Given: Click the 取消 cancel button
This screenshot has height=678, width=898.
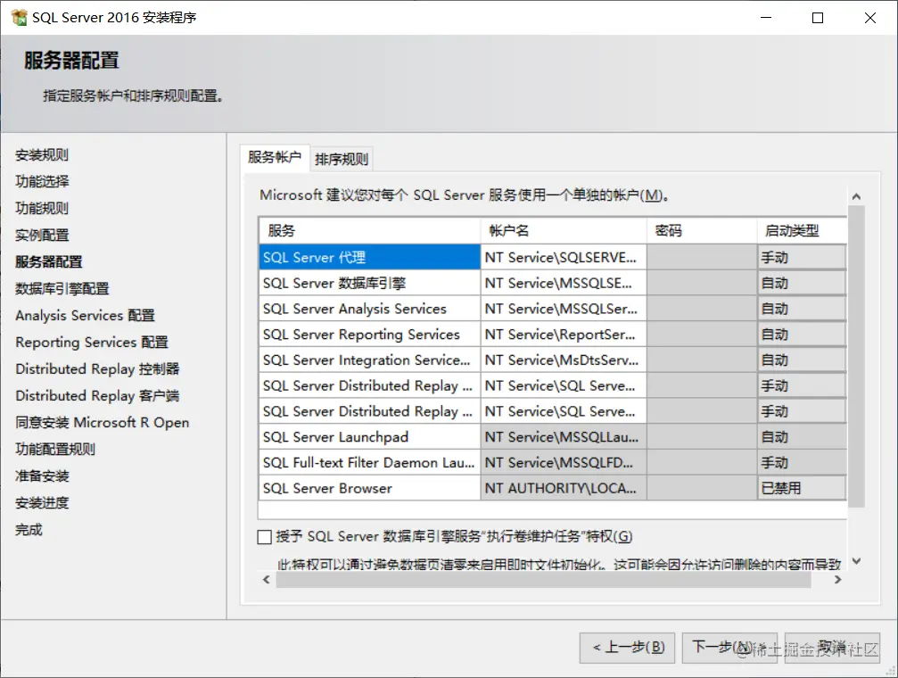Looking at the screenshot, I should (832, 648).
